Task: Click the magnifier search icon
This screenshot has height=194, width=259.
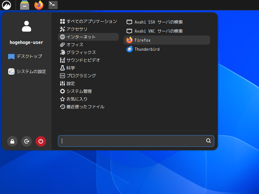Action: click(208, 141)
